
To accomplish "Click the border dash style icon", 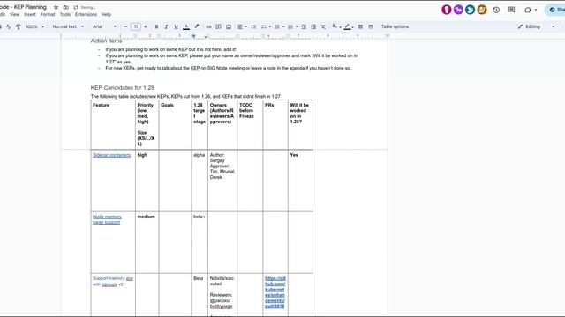I will click(371, 26).
